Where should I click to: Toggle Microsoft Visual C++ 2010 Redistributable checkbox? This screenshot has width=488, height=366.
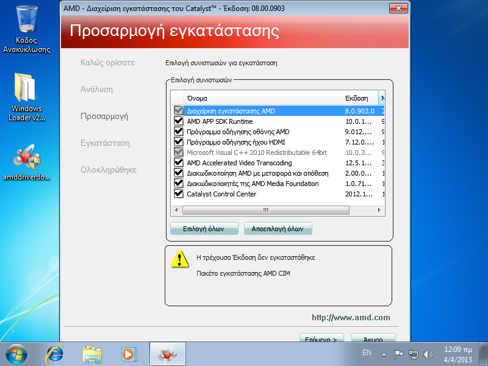coord(178,152)
